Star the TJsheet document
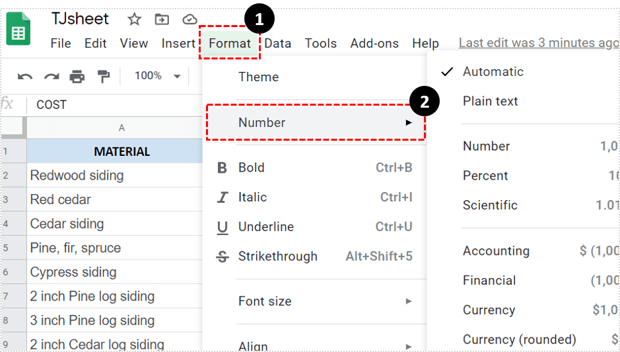Viewport: 620px width, 352px height. (134, 19)
